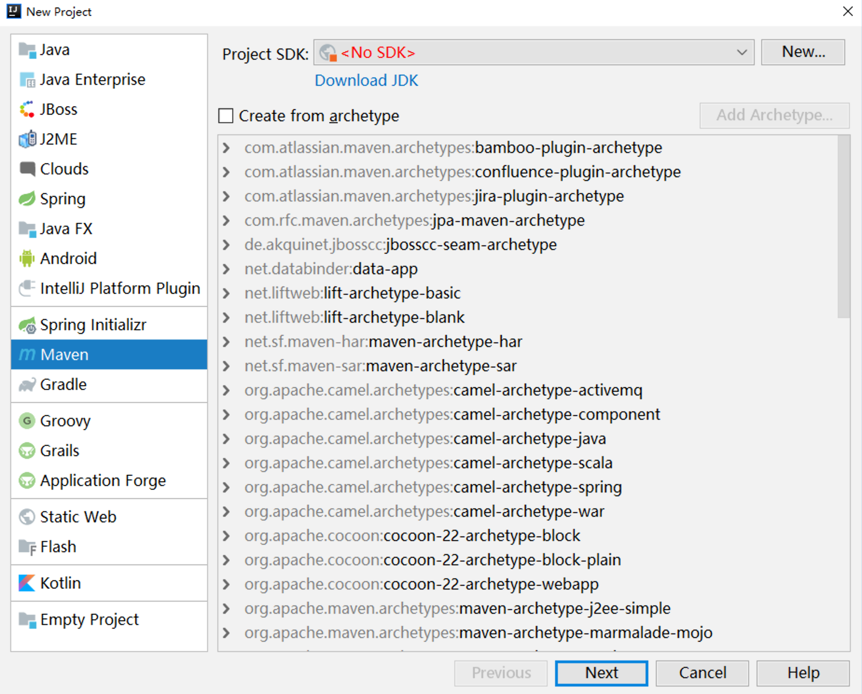The height and width of the screenshot is (694, 862).
Task: Click the New... SDK button
Action: pos(803,52)
